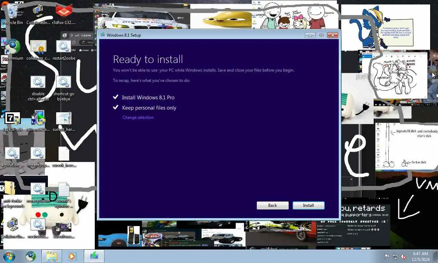
Task: Select the collabvm_c certificate icon
Action: tap(38, 50)
